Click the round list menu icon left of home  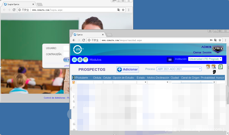tap(74, 60)
